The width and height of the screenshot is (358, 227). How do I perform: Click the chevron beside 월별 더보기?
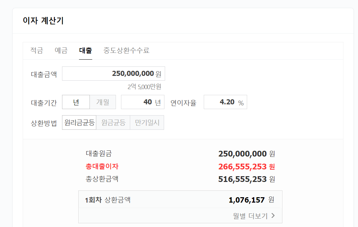point(273,215)
